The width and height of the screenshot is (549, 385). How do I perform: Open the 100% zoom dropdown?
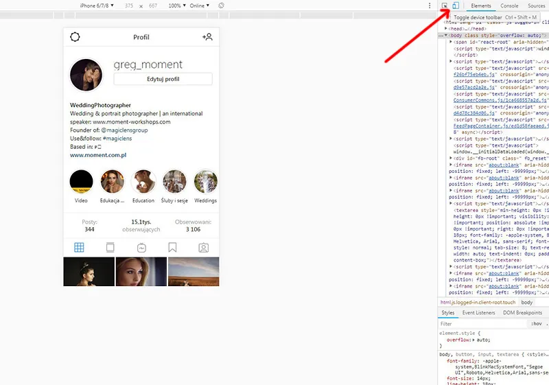tap(177, 5)
